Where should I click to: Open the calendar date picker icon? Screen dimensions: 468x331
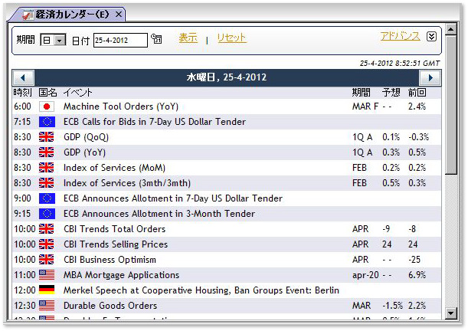pos(156,38)
